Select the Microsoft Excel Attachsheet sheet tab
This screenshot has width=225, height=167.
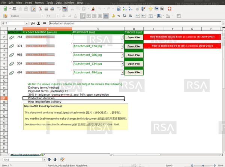pos(25,154)
